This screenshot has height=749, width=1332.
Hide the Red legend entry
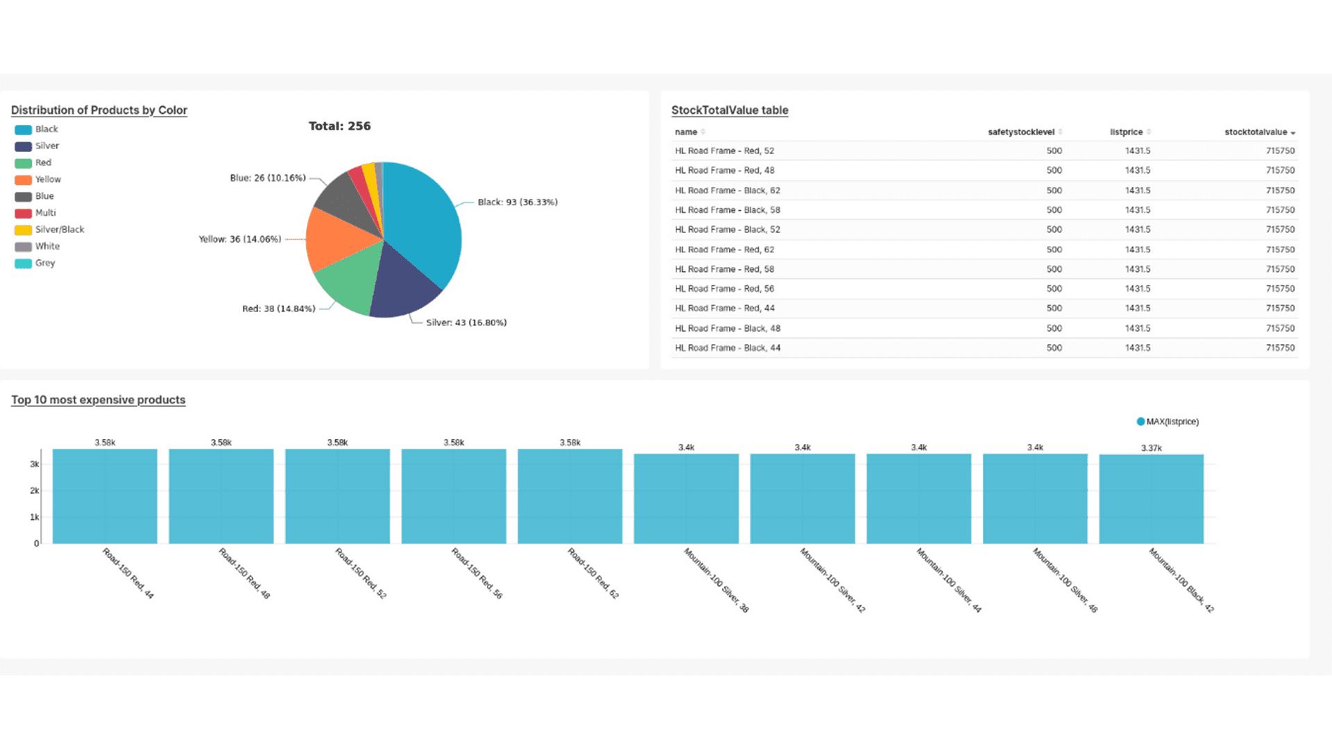point(24,163)
